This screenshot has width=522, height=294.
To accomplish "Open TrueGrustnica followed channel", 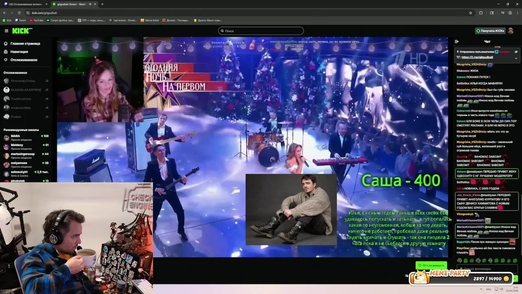I will pyautogui.click(x=25, y=99).
